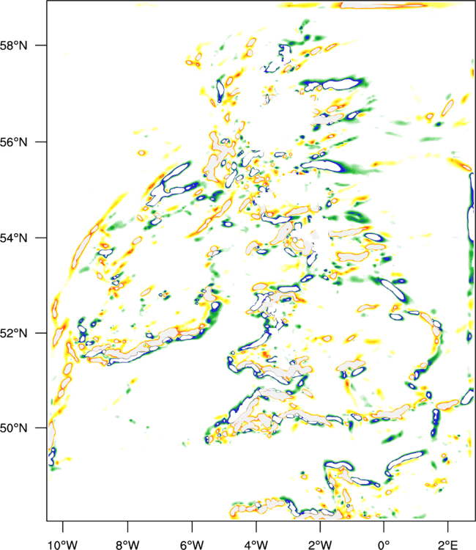Click the 2°W longitude label
This screenshot has height=550, width=476.
click(320, 545)
